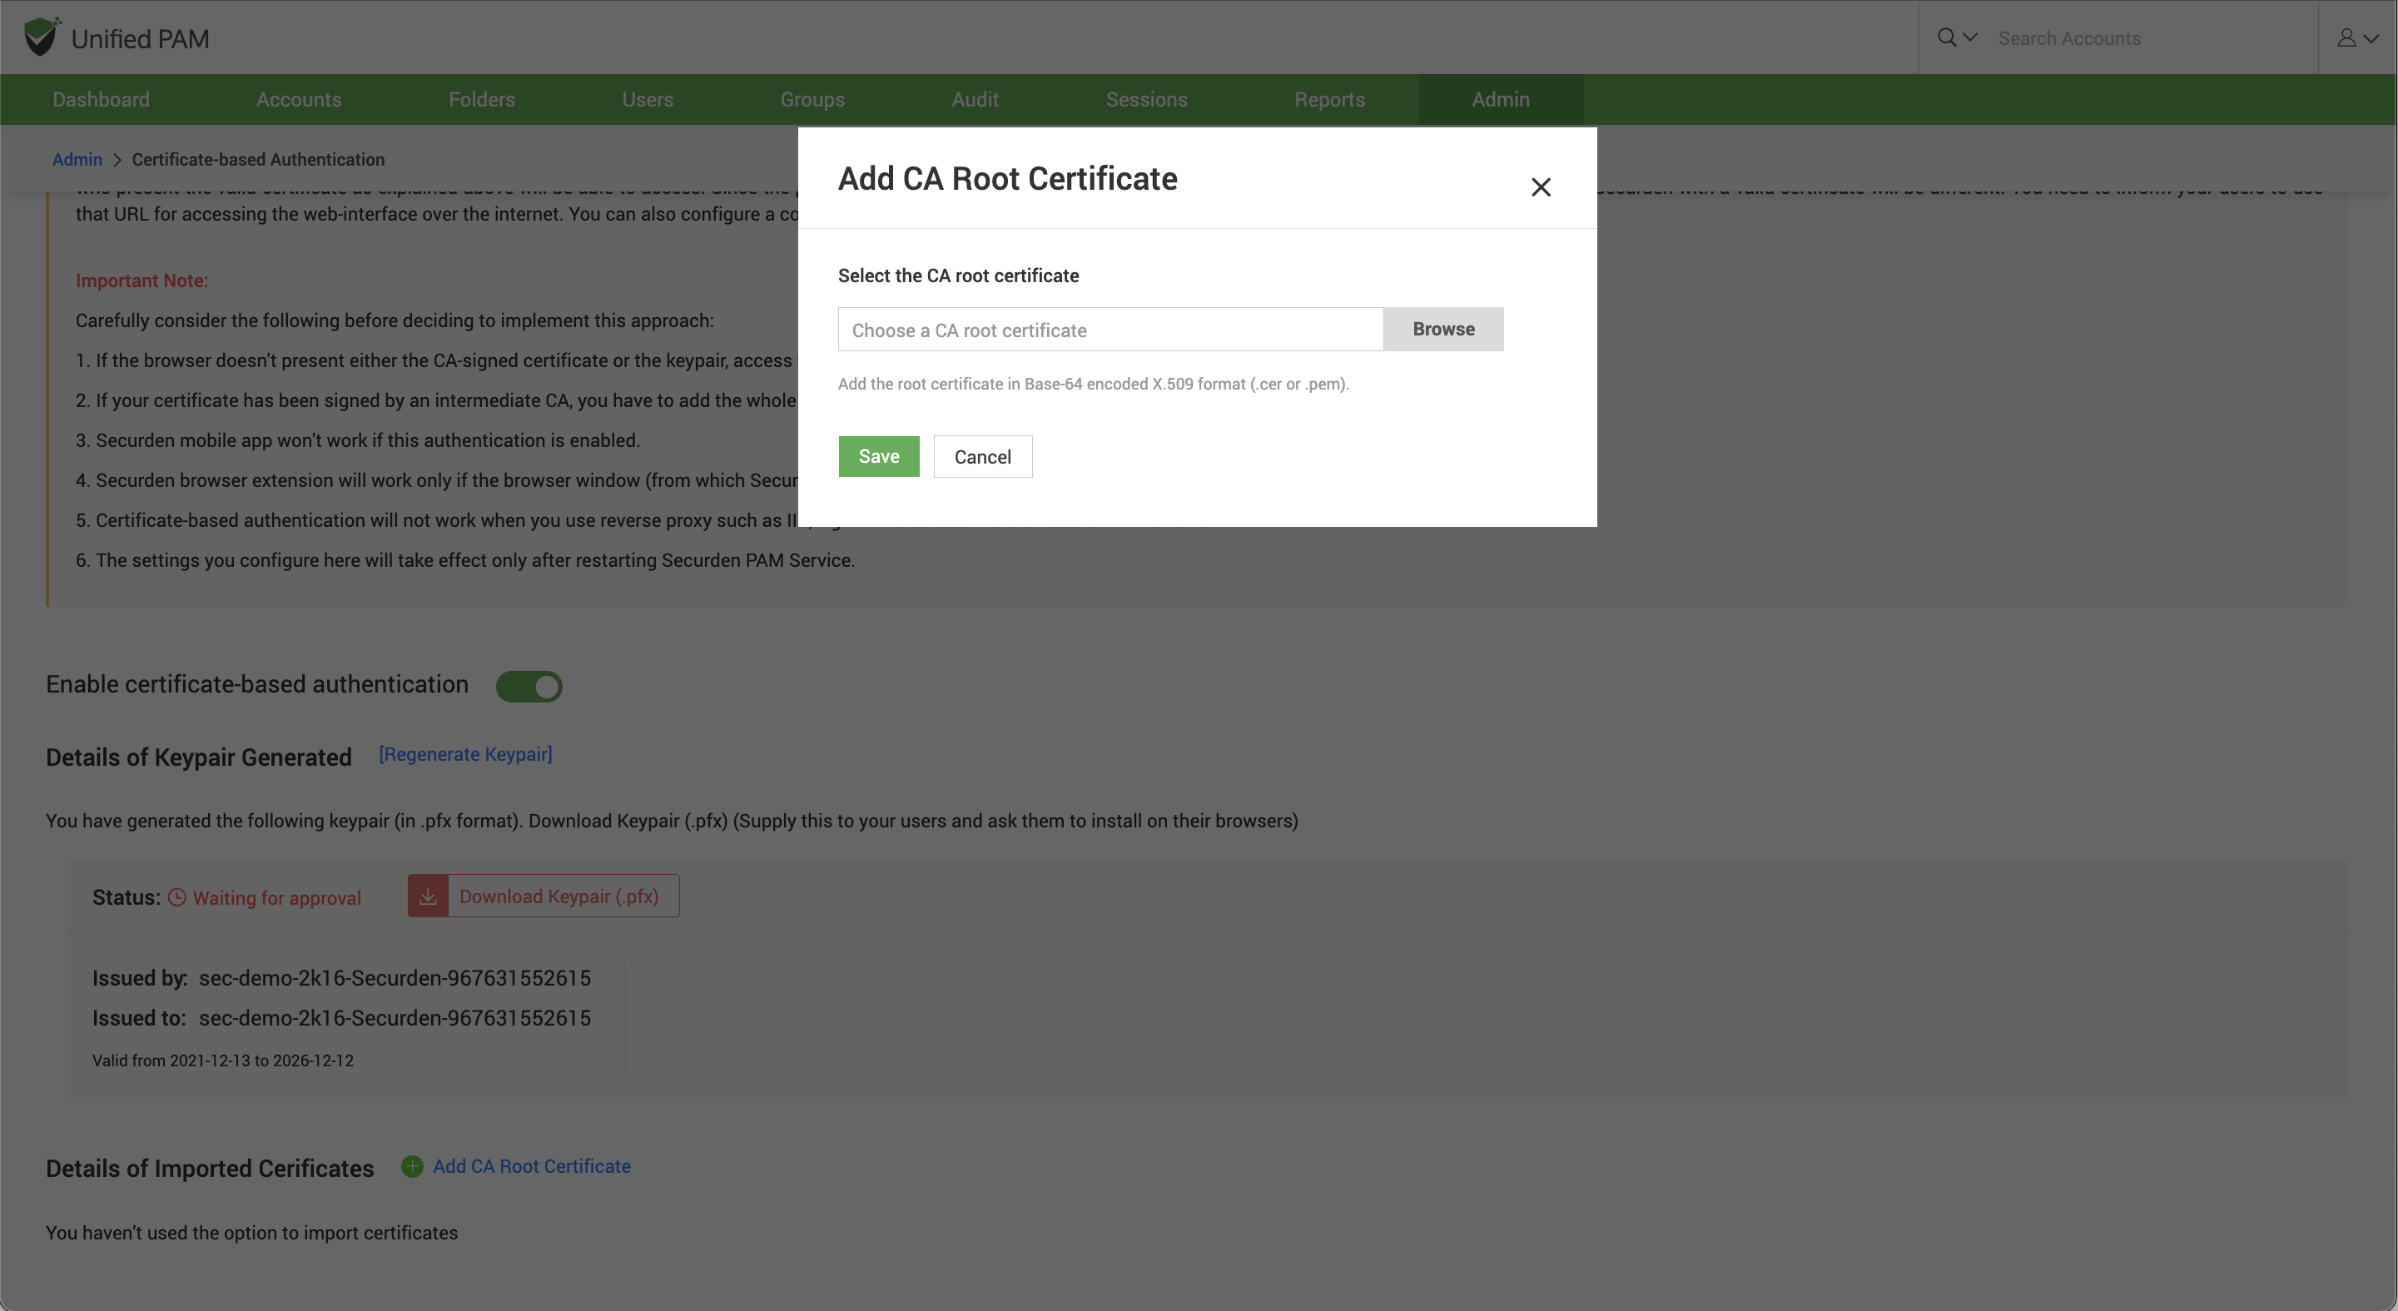The height and width of the screenshot is (1311, 2398).
Task: Click the Unified PAM shield logo
Action: 41,37
